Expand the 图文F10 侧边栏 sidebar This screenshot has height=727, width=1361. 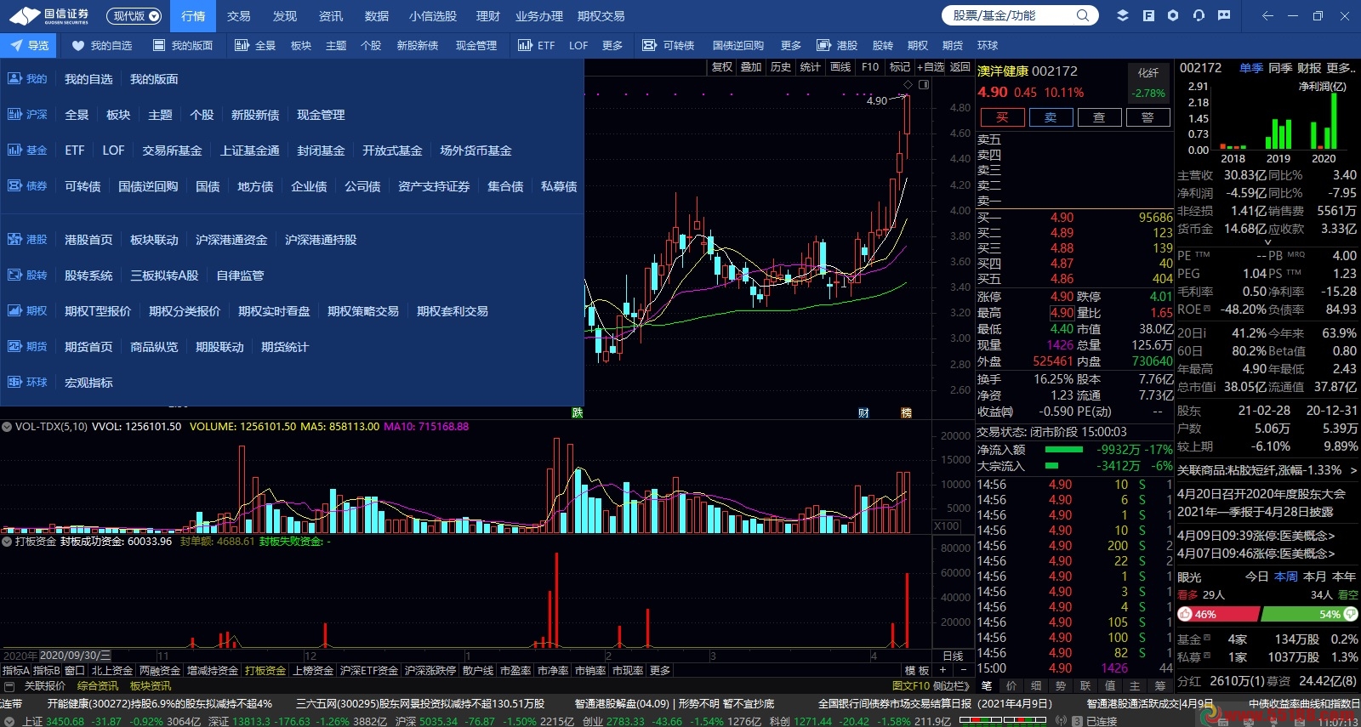(931, 685)
